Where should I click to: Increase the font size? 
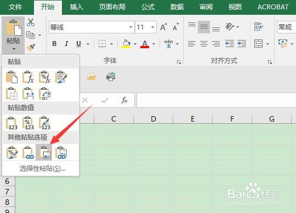click(163, 27)
